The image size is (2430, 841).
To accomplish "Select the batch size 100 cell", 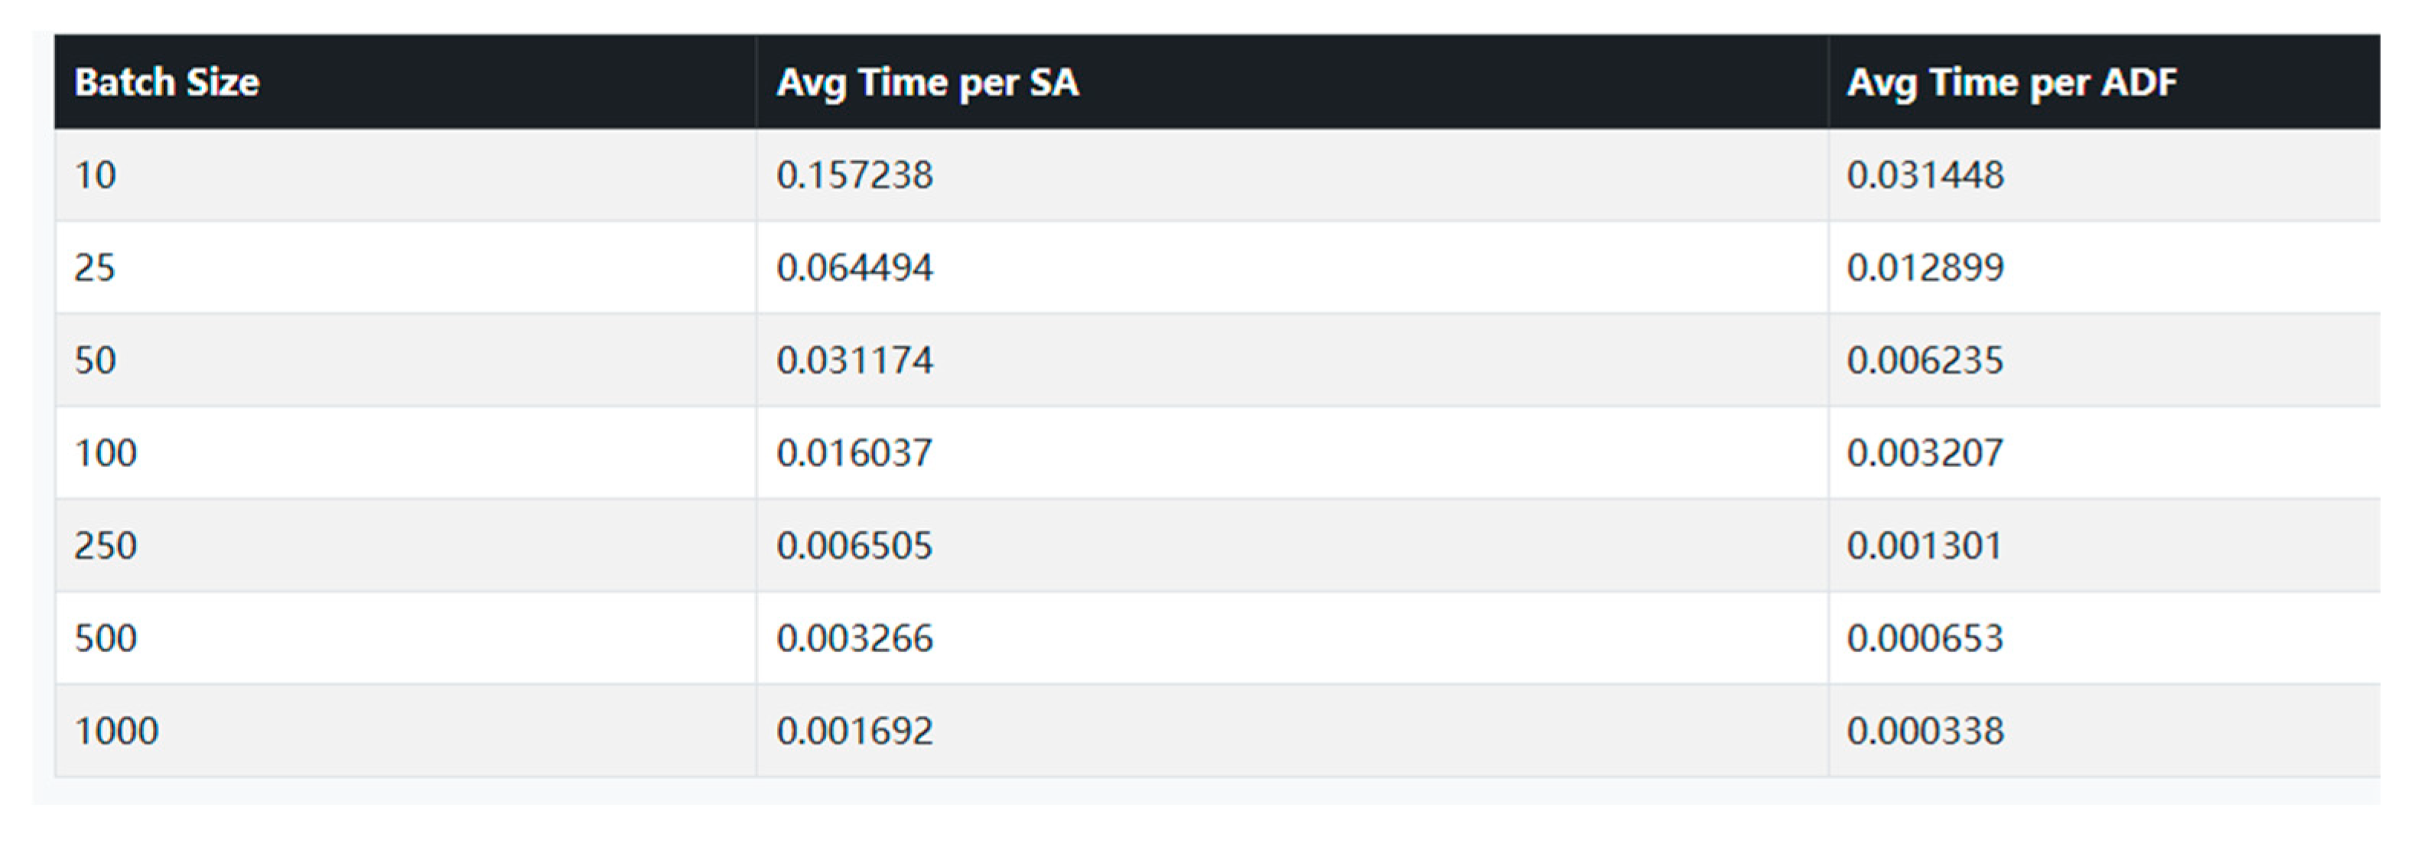I will click(x=106, y=453).
